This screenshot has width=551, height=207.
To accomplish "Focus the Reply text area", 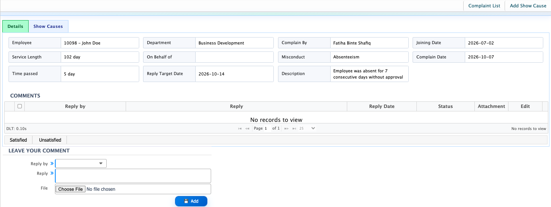I will pos(133,176).
